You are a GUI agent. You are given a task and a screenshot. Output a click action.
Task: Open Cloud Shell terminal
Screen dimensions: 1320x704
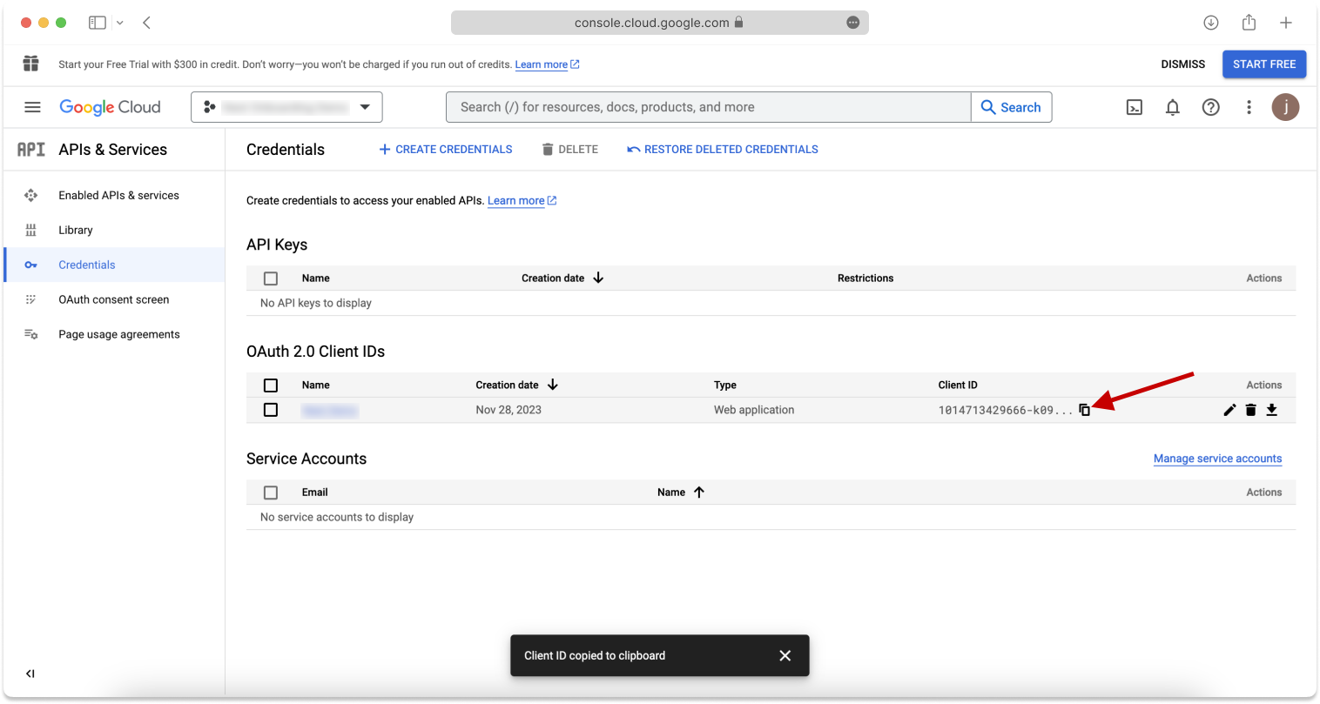[x=1135, y=107]
